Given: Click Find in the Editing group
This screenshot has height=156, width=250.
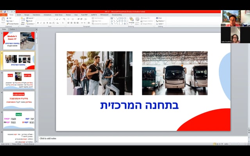Looking at the screenshot, I should [159, 18].
